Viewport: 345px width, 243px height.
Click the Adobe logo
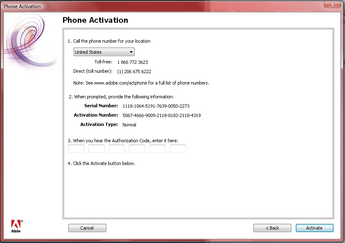[17, 226]
